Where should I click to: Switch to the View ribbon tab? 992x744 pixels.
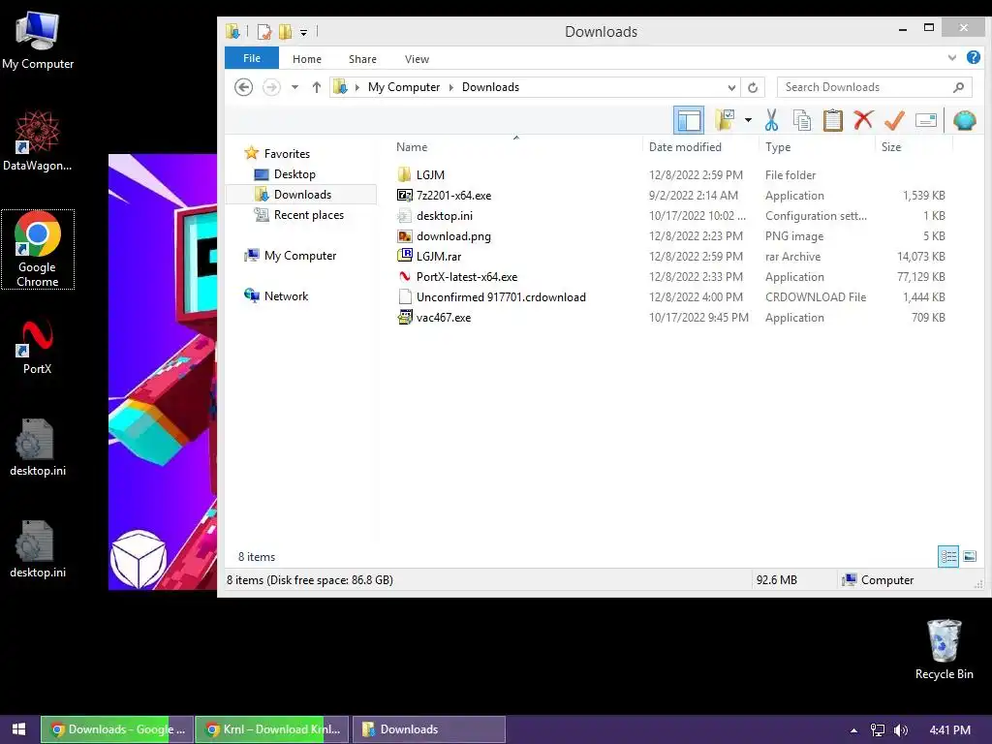(417, 59)
